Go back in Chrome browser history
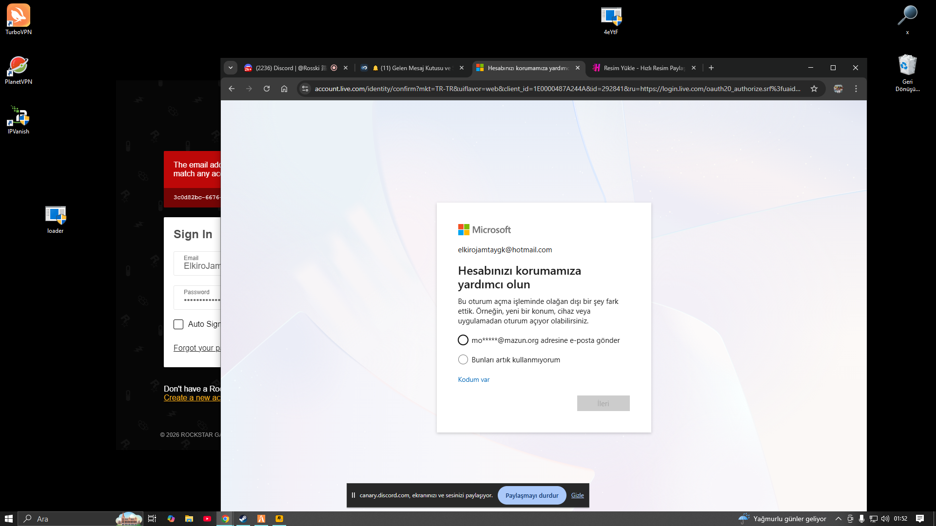Viewport: 936px width, 526px height. pyautogui.click(x=232, y=89)
